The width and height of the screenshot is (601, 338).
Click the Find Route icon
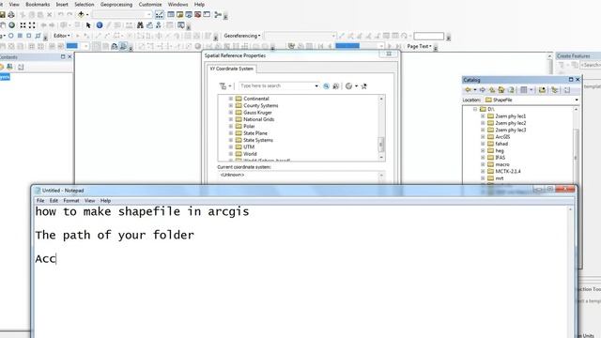click(149, 25)
